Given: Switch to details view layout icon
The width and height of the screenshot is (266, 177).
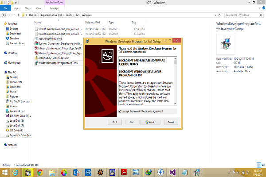Looking at the screenshot, I should pos(259,165).
